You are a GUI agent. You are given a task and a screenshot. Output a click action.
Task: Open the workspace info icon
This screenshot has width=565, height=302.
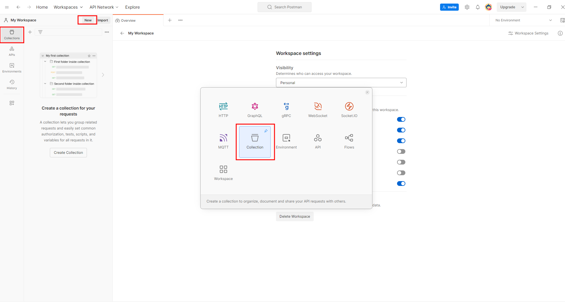(x=560, y=33)
